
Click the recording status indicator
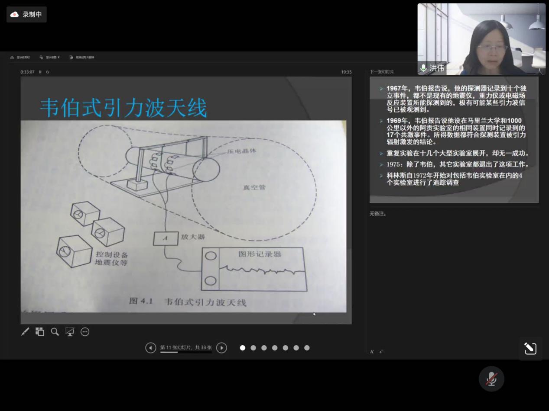26,14
